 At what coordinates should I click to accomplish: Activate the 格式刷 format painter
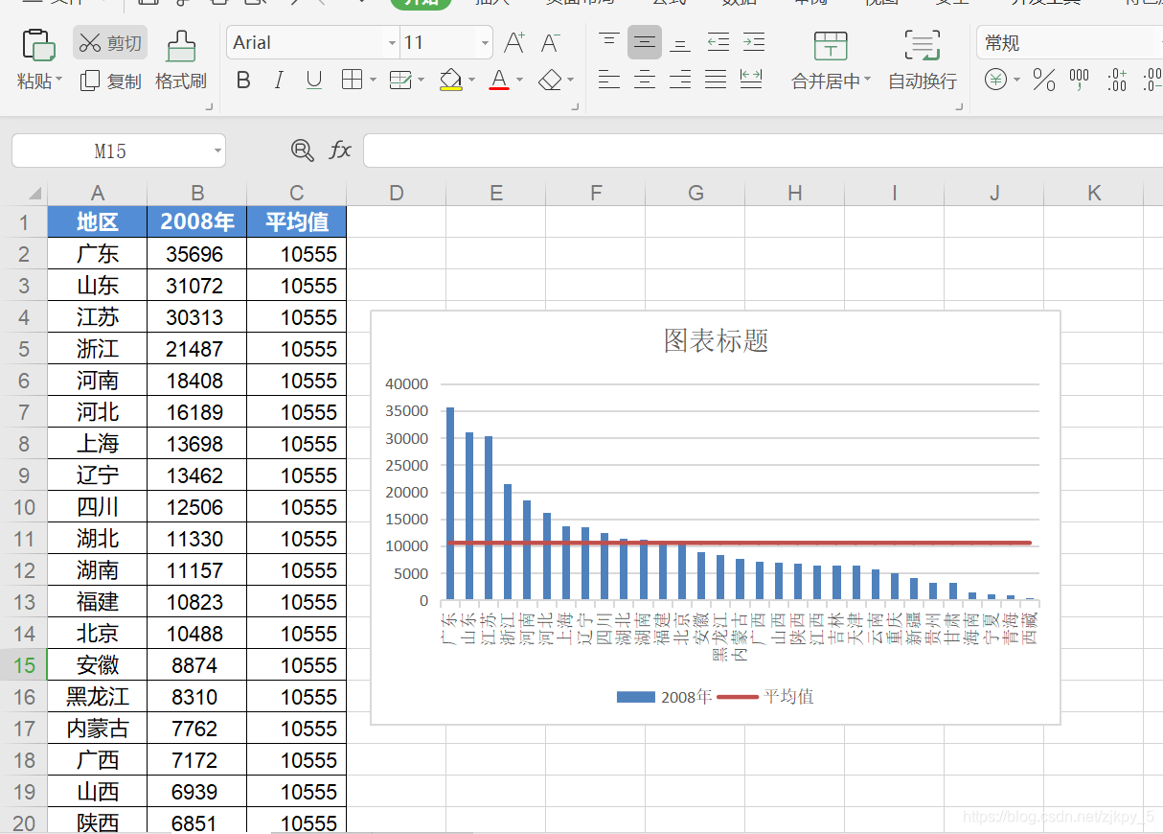click(181, 59)
